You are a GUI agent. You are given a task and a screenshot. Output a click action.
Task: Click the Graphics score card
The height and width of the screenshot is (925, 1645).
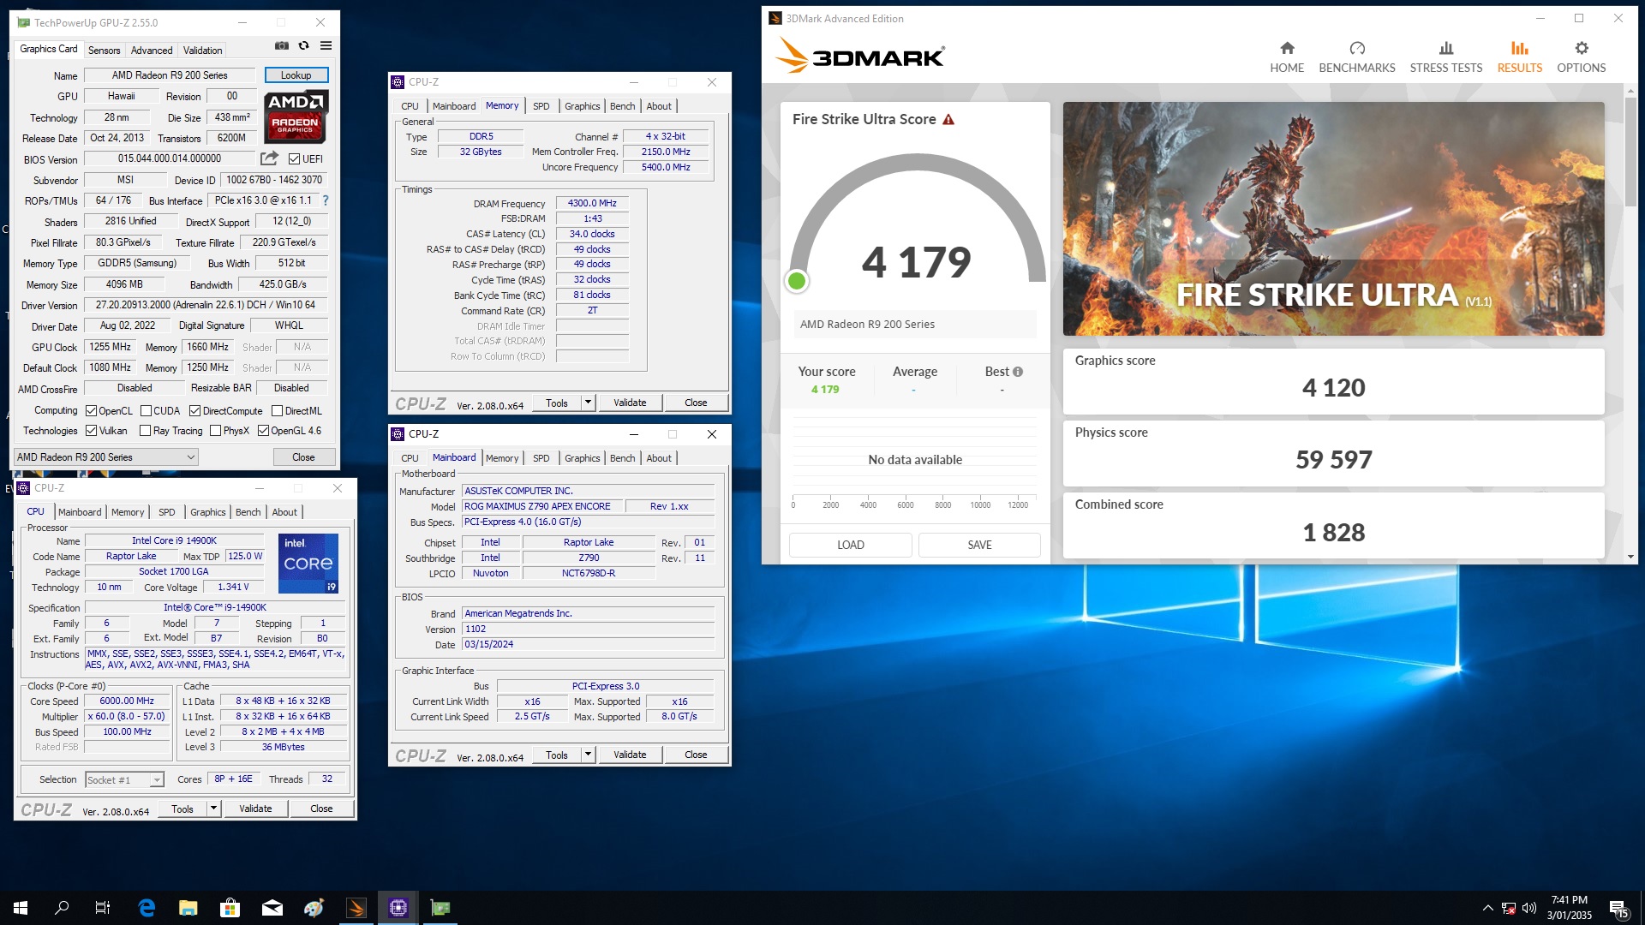(x=1334, y=381)
